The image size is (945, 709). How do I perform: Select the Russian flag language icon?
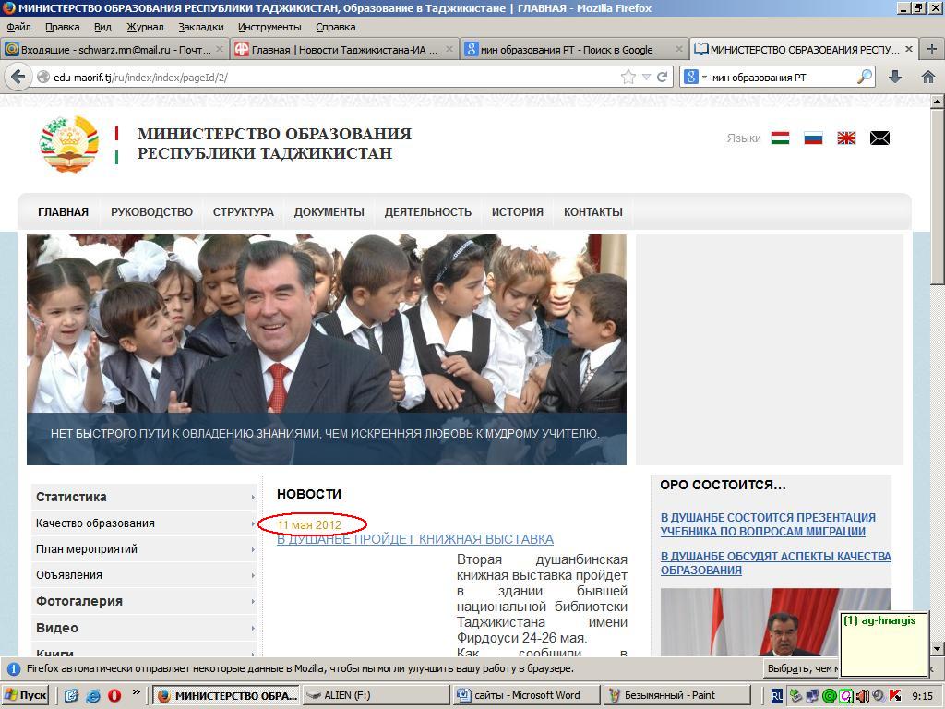click(813, 138)
